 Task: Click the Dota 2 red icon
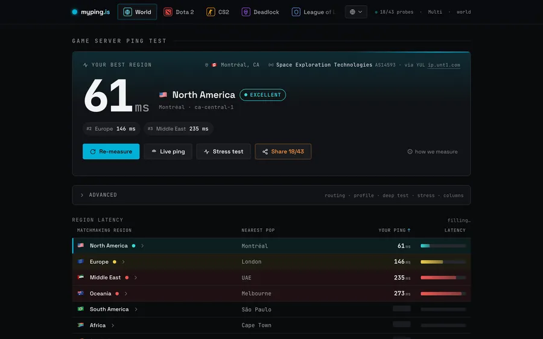pos(168,12)
